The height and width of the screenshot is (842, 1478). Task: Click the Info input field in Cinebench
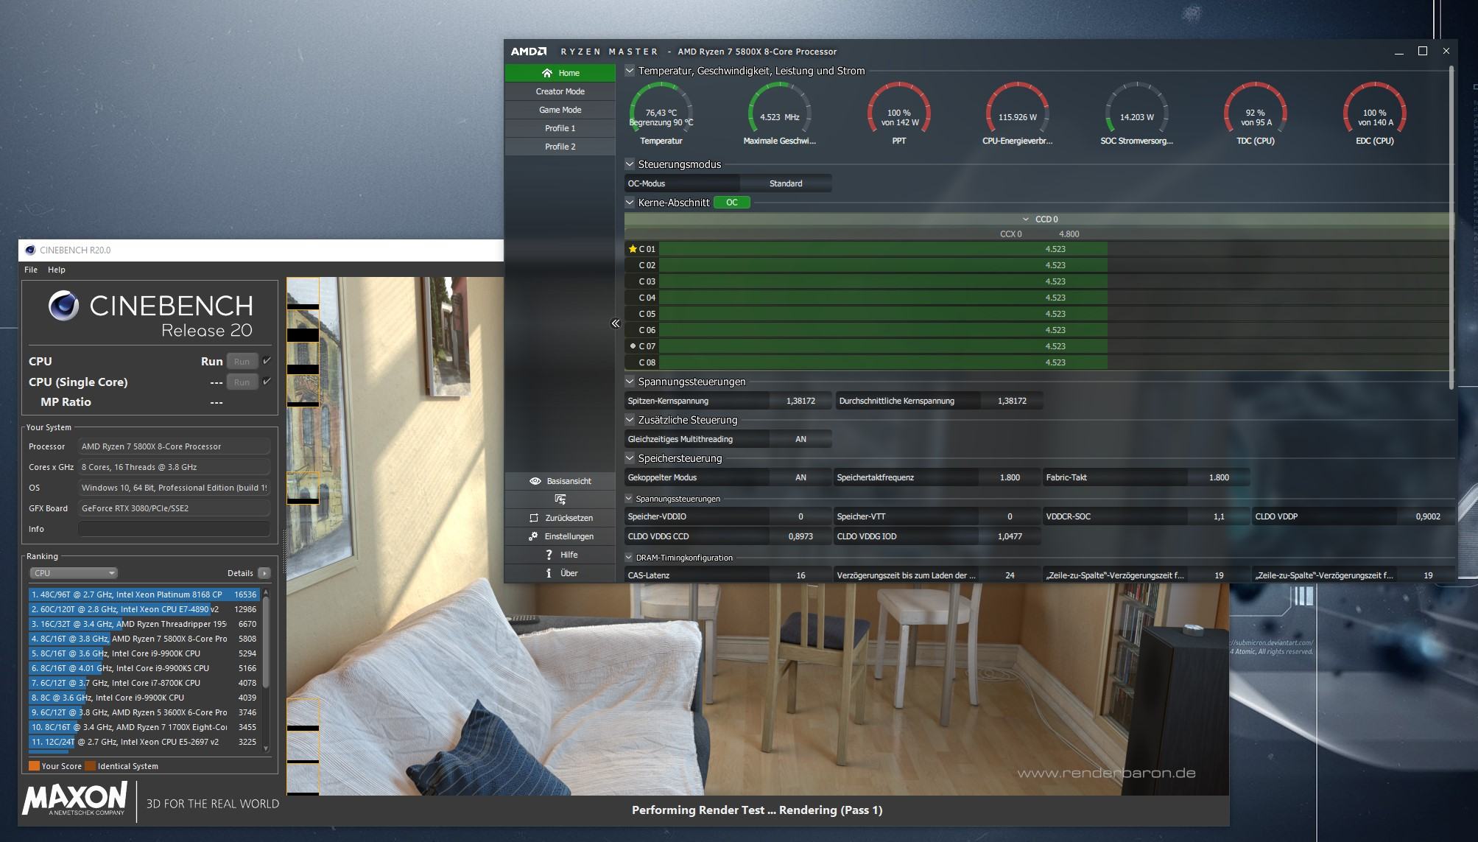[174, 529]
